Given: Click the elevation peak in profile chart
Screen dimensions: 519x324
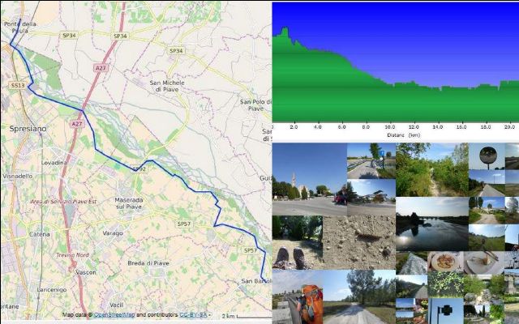Looking at the screenshot, I should tap(284, 30).
